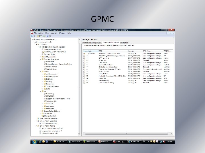Viewport: 205px width, 153px height.
Task: Collapse the Group Policy Management root node
Action: tap(32, 39)
